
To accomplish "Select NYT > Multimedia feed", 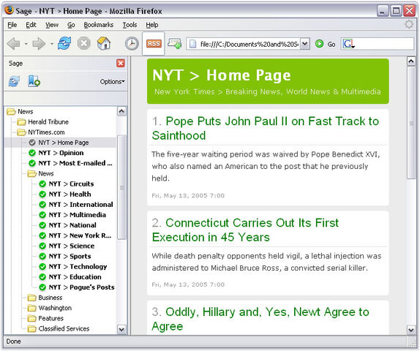I will 78,215.
